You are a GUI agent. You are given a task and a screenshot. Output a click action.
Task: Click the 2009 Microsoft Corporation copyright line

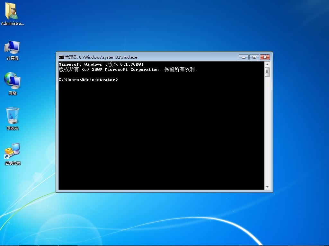coord(128,69)
